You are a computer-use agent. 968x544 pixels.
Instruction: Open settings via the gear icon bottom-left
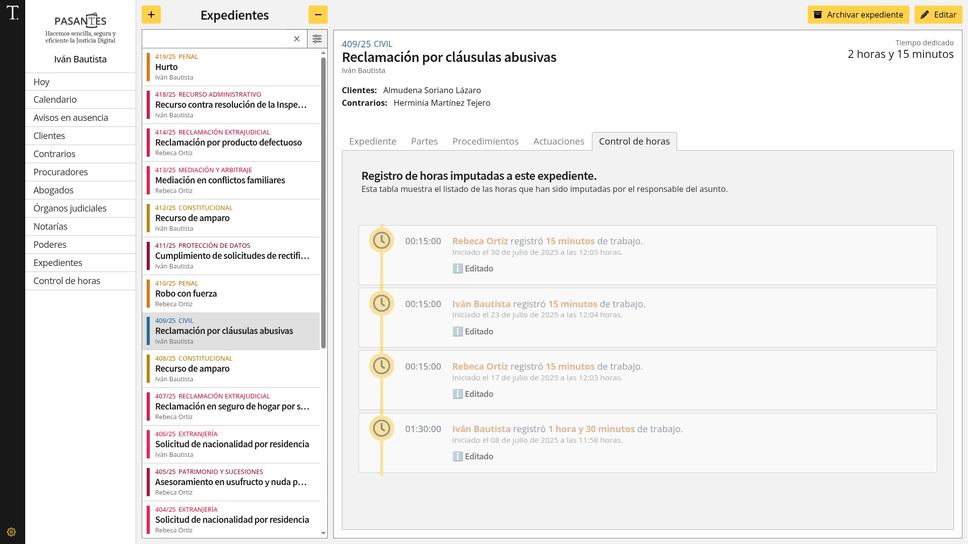coord(11,531)
